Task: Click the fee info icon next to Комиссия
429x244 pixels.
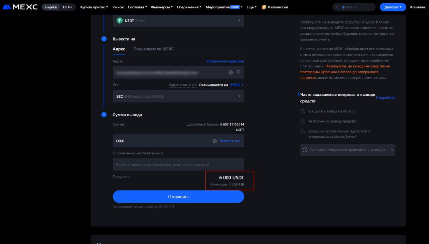Action: 242,184
